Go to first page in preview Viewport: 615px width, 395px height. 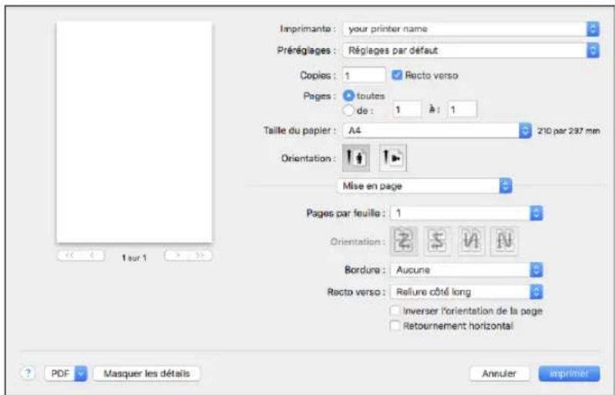[69, 255]
